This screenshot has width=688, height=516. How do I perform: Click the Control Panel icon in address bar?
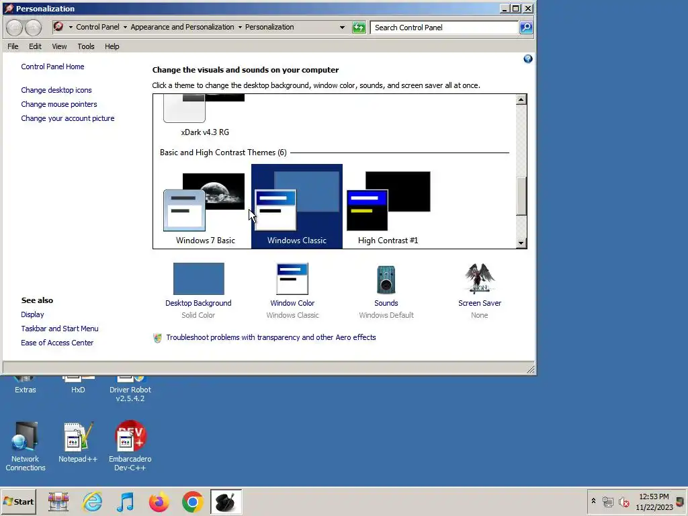pyautogui.click(x=58, y=27)
